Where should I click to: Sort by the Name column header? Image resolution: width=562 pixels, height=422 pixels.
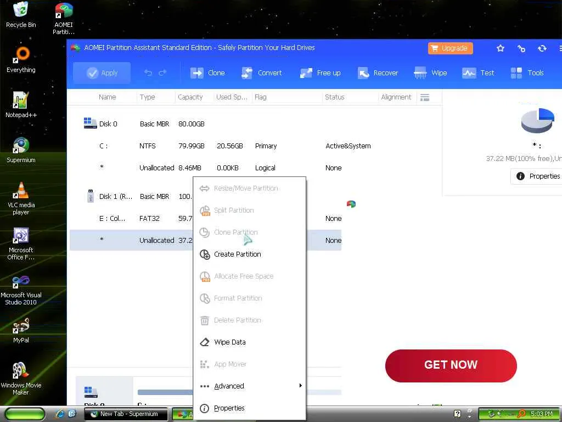[107, 97]
